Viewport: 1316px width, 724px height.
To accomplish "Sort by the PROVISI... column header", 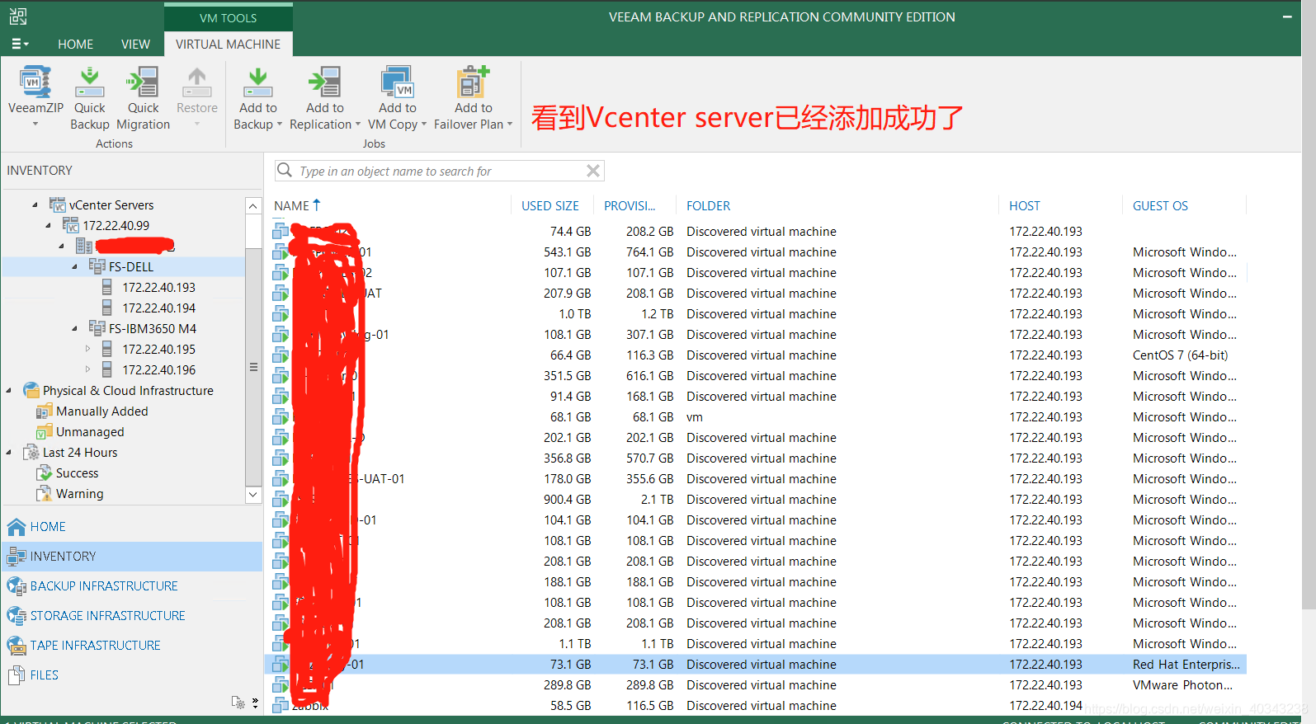I will pyautogui.click(x=630, y=206).
